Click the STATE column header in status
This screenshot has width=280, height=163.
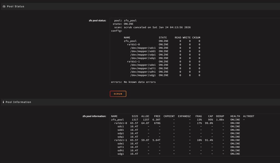click(x=163, y=38)
